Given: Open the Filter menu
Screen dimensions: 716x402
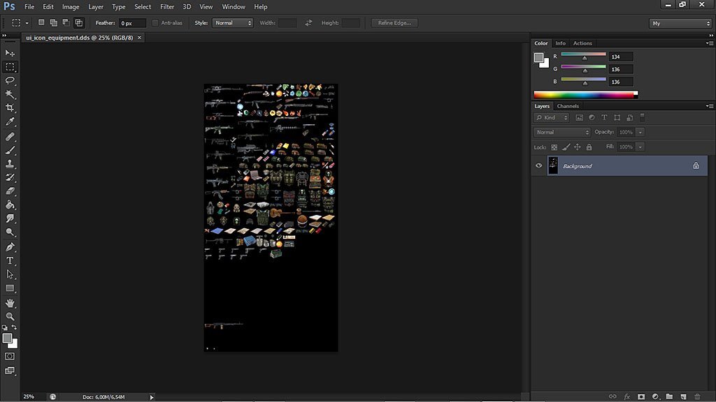Looking at the screenshot, I should 167,7.
